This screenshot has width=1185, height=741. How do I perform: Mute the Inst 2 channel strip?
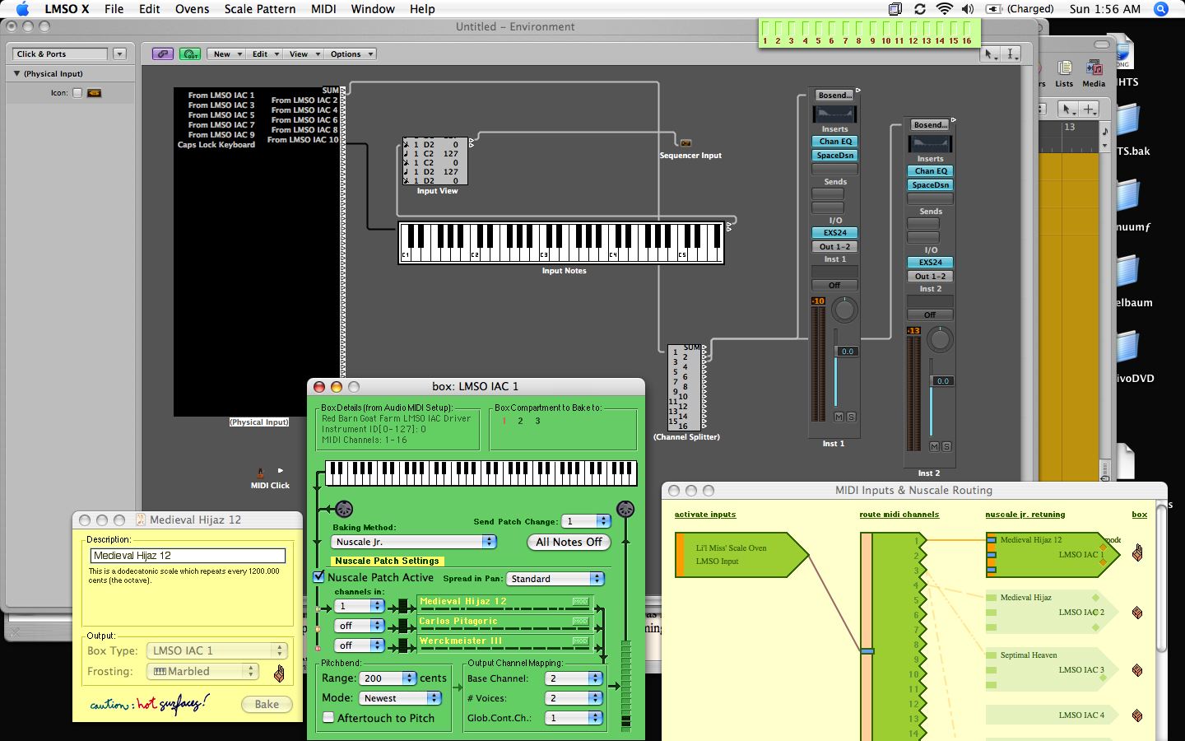click(934, 447)
